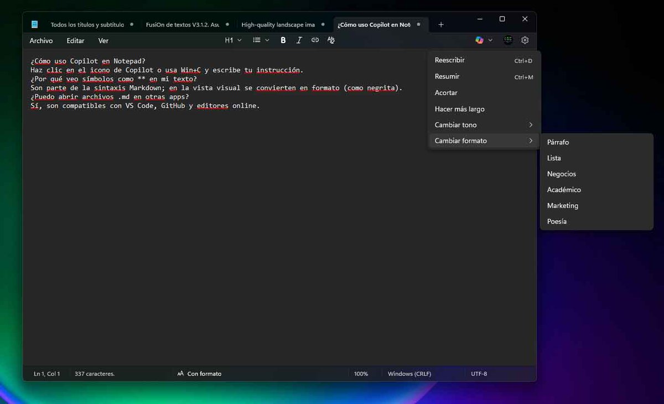The width and height of the screenshot is (664, 404).
Task: Clear formatting with the Ab eraser icon
Action: pos(331,40)
